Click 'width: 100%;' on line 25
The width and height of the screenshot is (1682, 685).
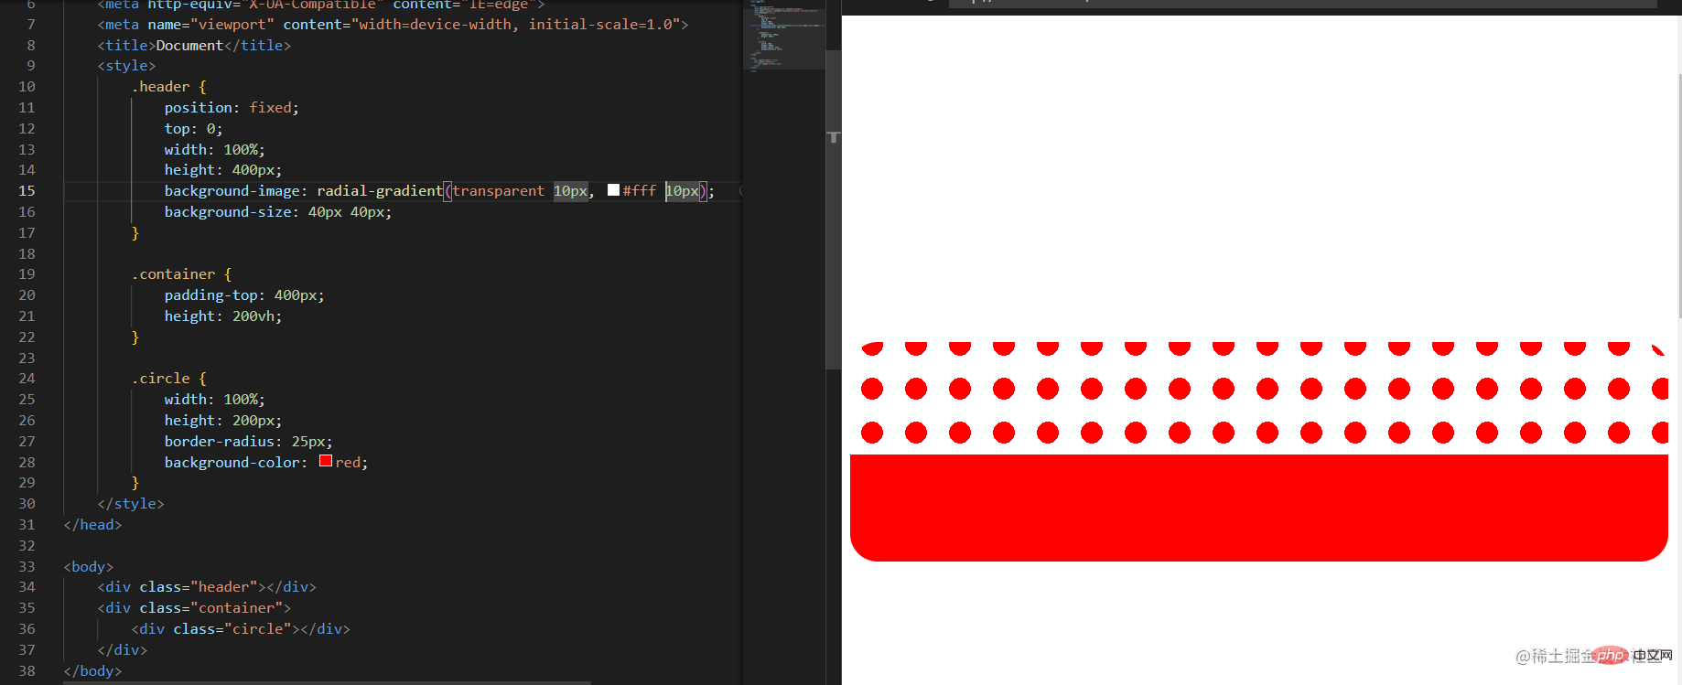coord(215,400)
